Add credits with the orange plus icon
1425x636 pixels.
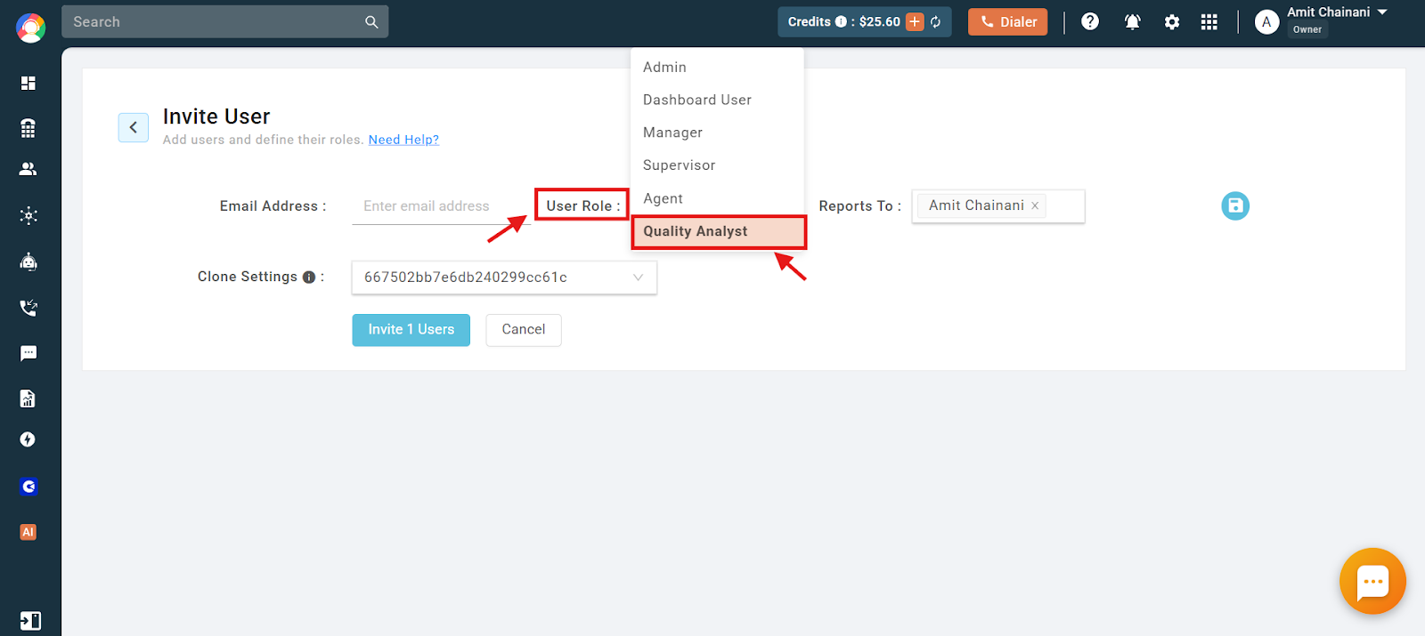click(915, 22)
